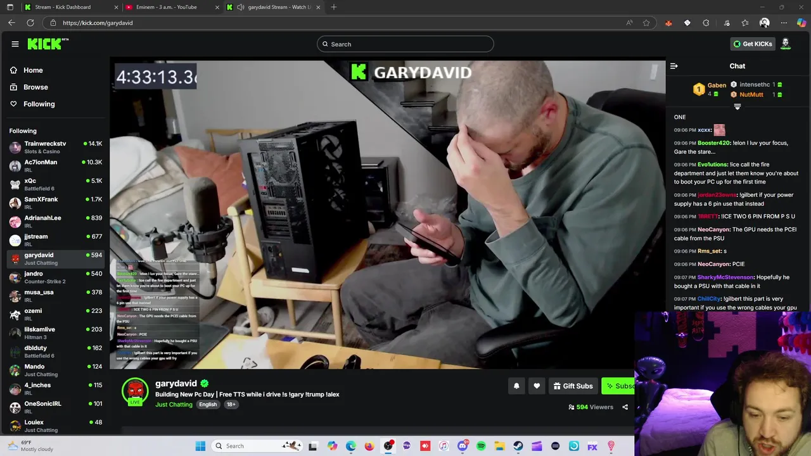Collapse the chat panel
Viewport: 811px width, 456px height.
pyautogui.click(x=674, y=66)
